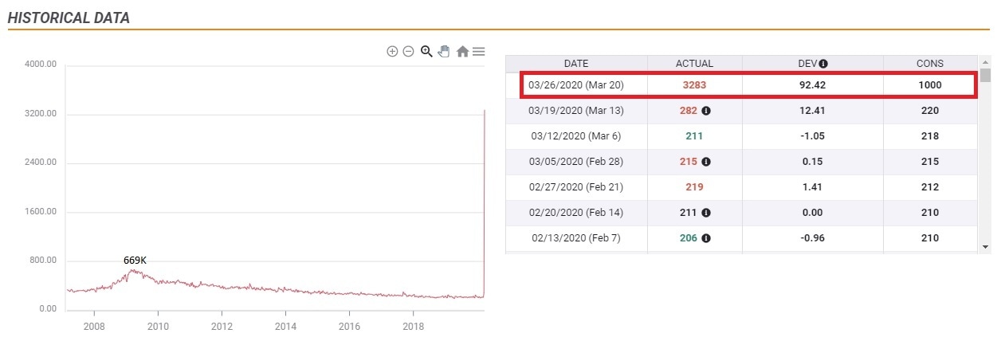
Task: Reset chart zoom with home icon
Action: [462, 52]
